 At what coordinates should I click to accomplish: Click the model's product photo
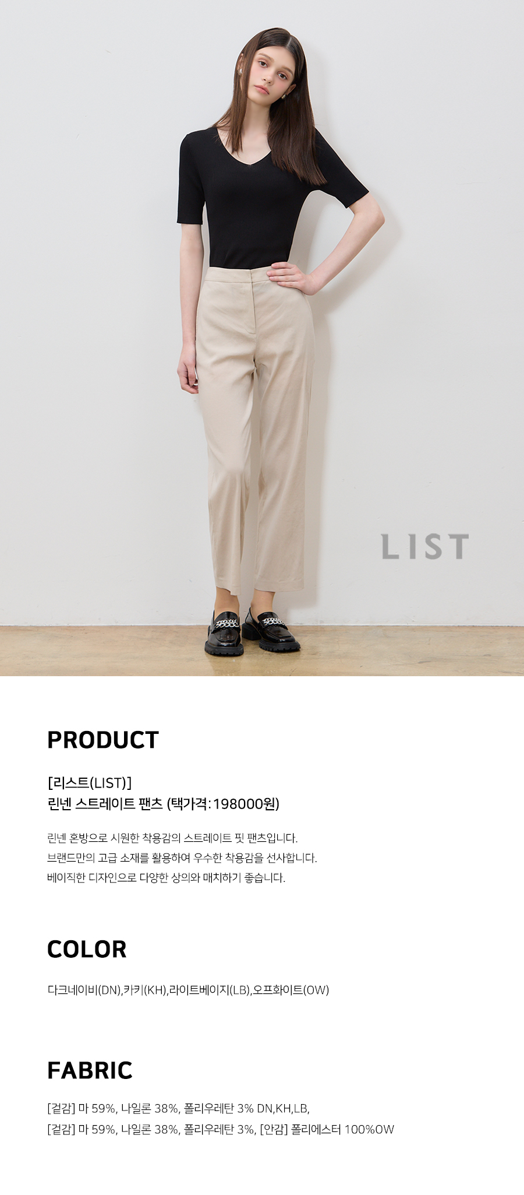pyautogui.click(x=262, y=338)
